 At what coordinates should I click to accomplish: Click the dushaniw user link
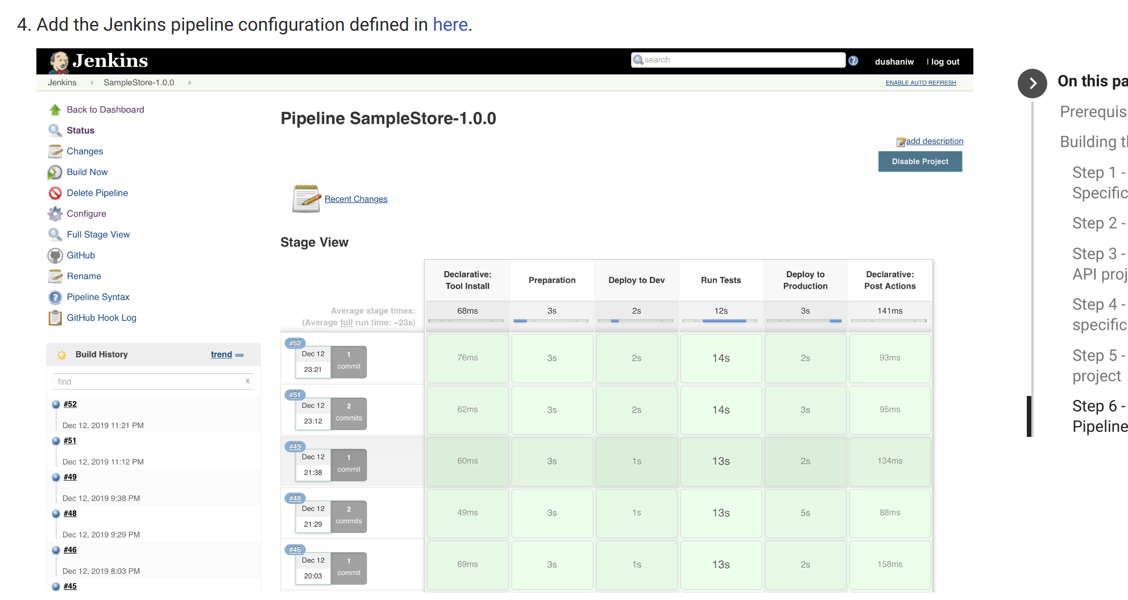pos(894,62)
